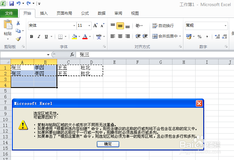Click the Cut scissors icon
This screenshot has width=234, height=160.
tap(18, 23)
